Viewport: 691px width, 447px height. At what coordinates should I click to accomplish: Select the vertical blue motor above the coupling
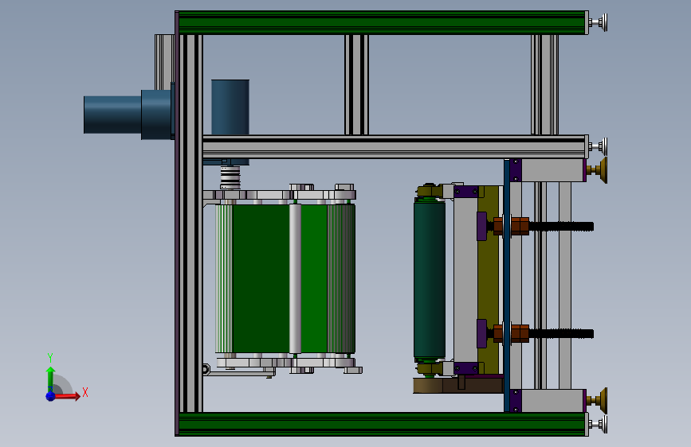(x=230, y=107)
